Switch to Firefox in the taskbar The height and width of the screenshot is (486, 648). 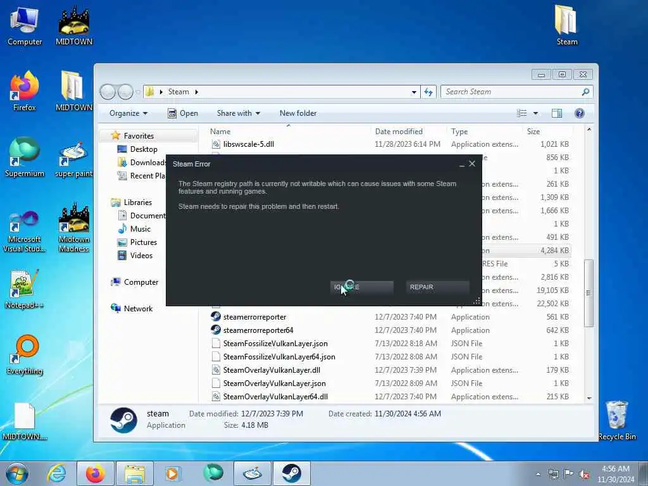pos(95,473)
